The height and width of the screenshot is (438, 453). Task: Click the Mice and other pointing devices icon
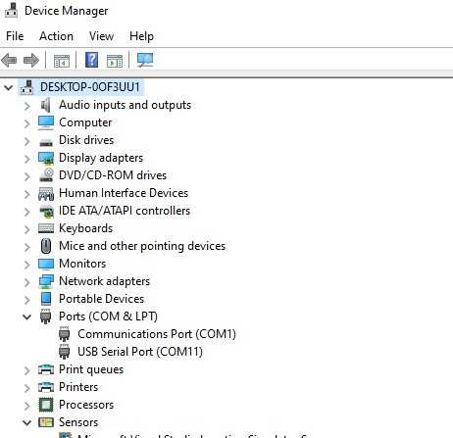[46, 246]
